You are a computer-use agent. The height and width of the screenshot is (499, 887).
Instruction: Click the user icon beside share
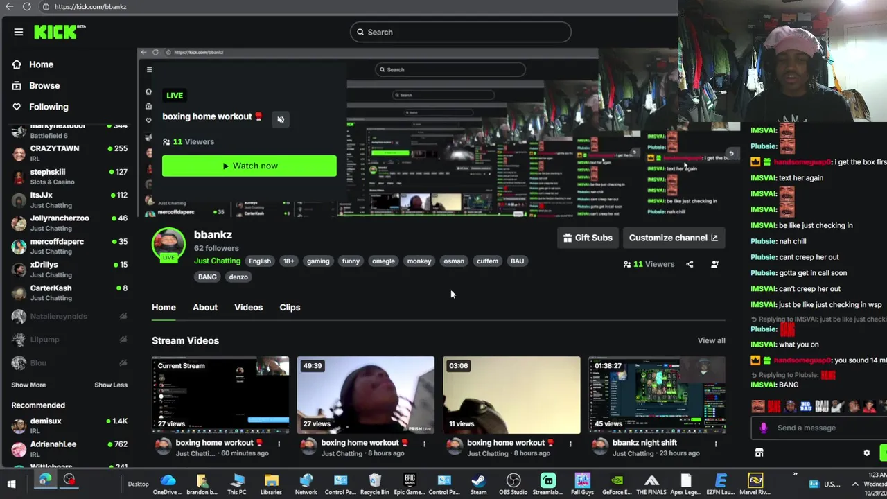coord(714,264)
